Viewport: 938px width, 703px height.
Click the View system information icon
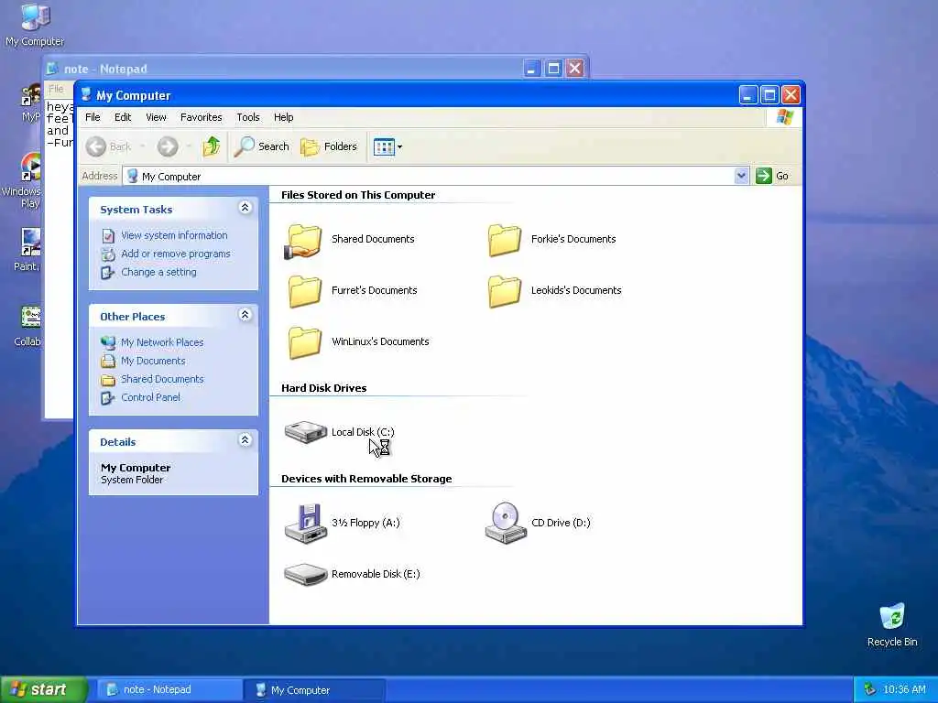[108, 235]
